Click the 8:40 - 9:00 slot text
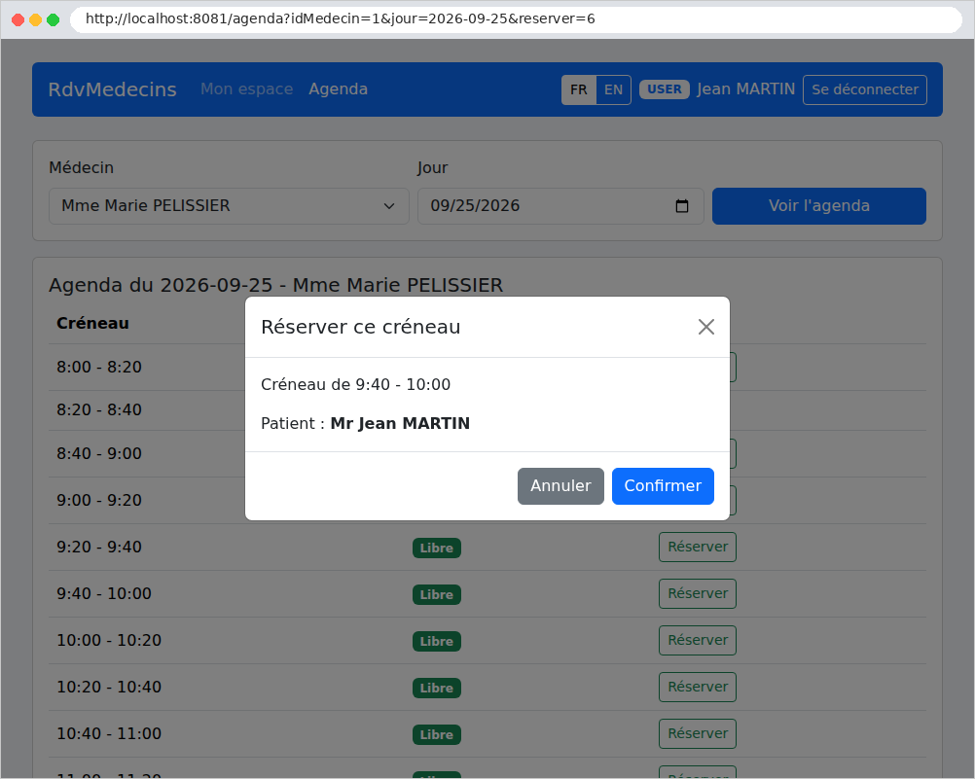Screen dimensions: 975x779 tap(99, 453)
